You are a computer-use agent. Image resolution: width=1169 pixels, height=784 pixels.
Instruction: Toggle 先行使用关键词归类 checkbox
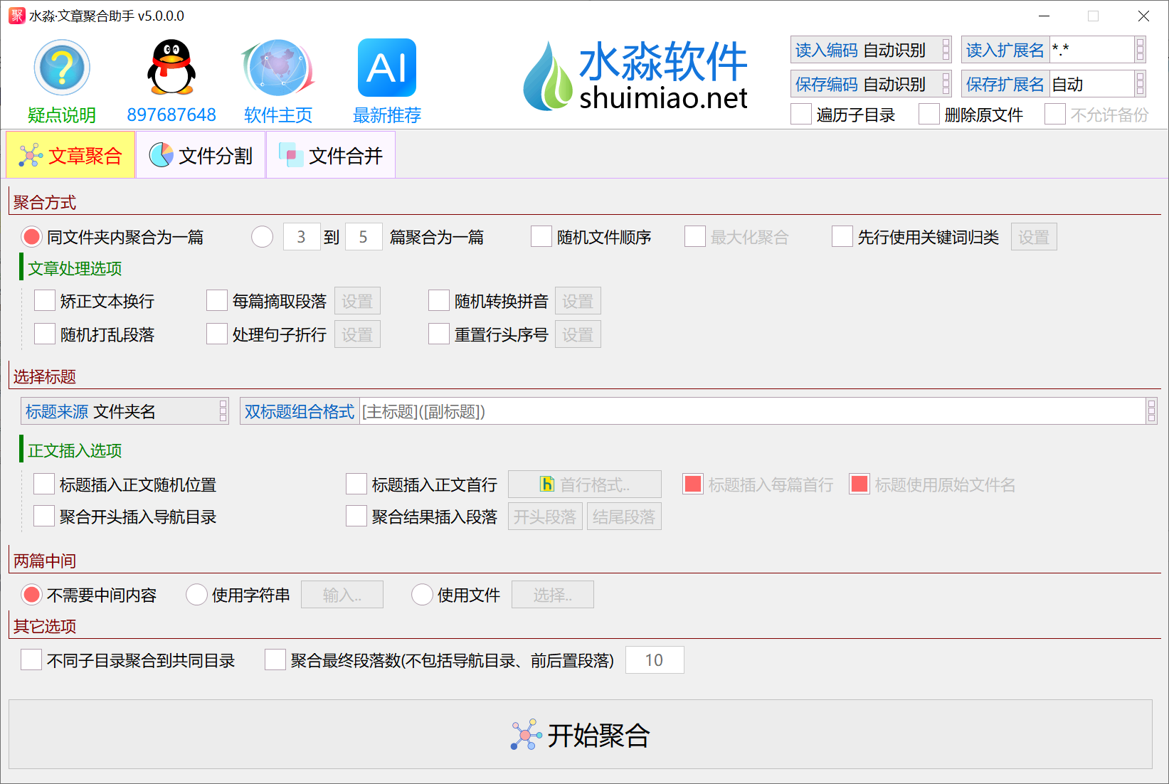pyautogui.click(x=842, y=237)
